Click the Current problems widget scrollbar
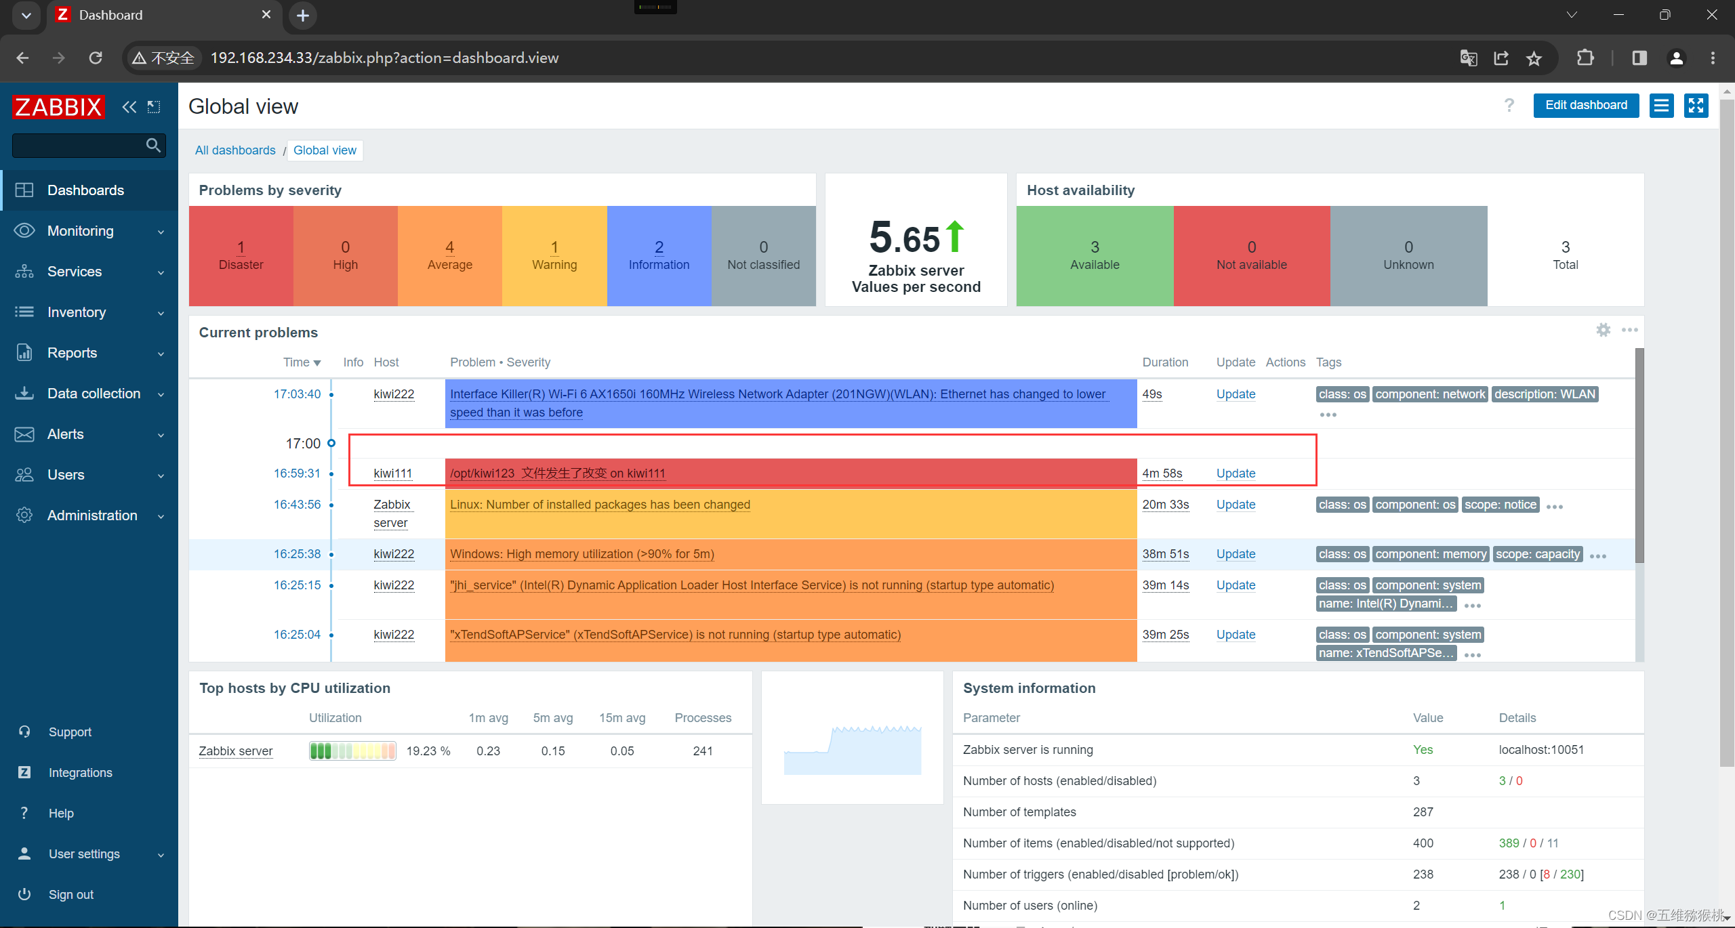This screenshot has height=928, width=1735. 1639,455
